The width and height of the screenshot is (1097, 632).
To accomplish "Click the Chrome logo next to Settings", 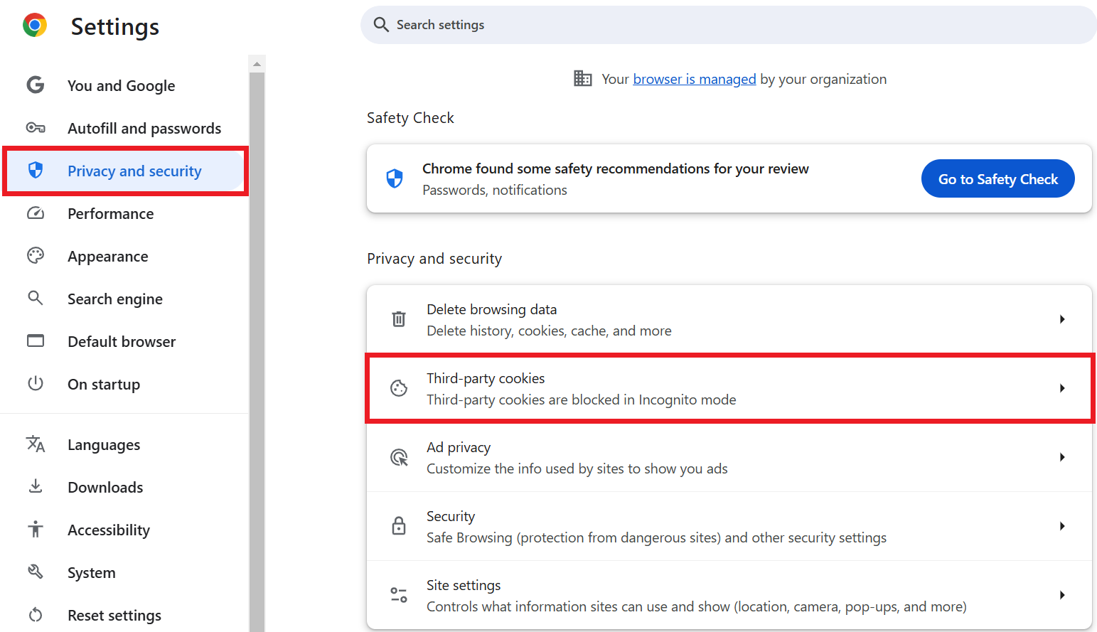I will click(x=35, y=25).
